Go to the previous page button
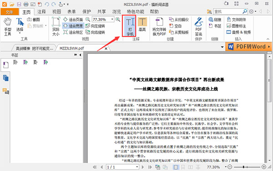Image resolution: width=273 pixels, height=171 pixels. click(101, 167)
